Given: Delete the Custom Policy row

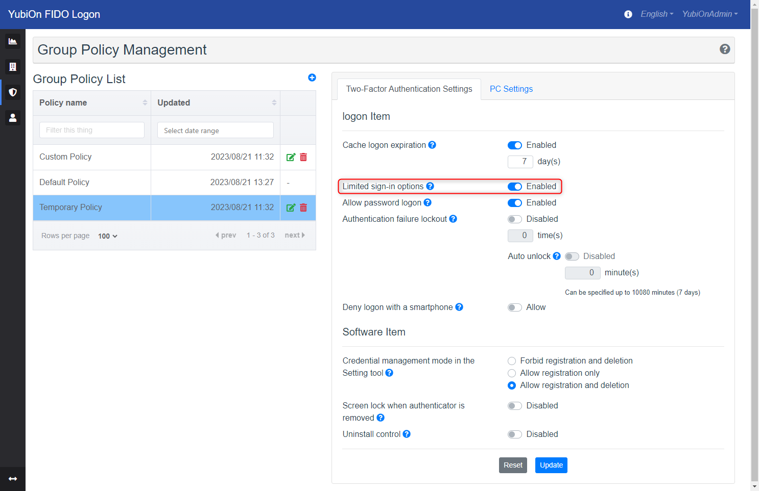Looking at the screenshot, I should 303,157.
